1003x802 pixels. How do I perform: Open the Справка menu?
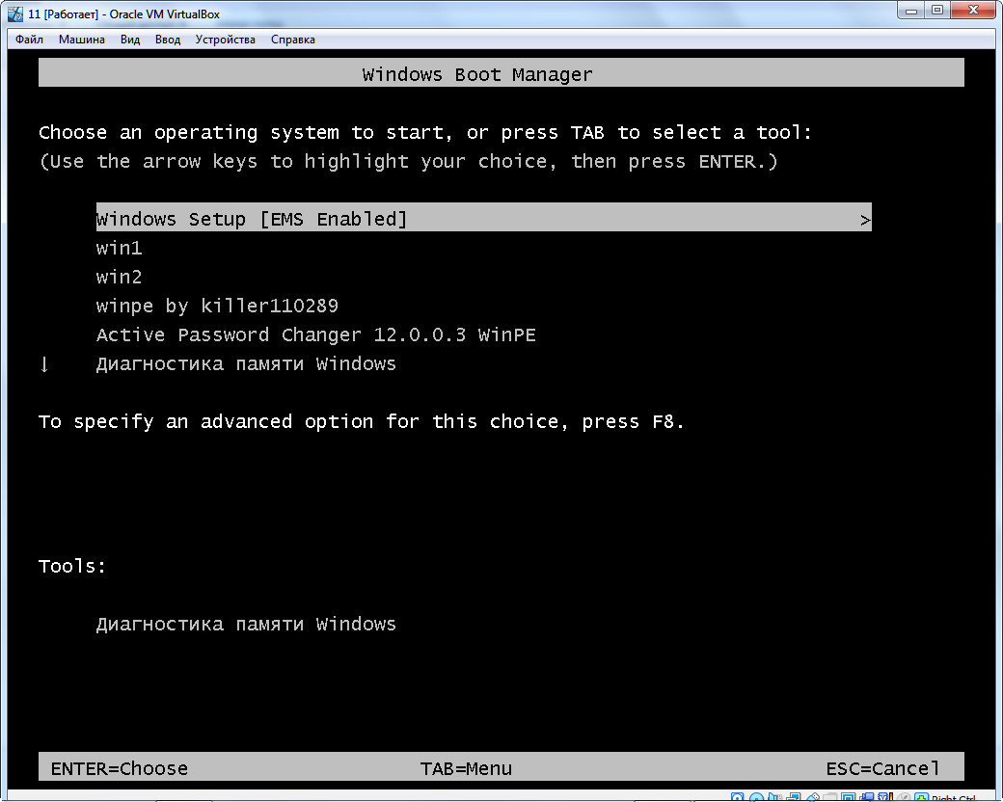coord(292,40)
